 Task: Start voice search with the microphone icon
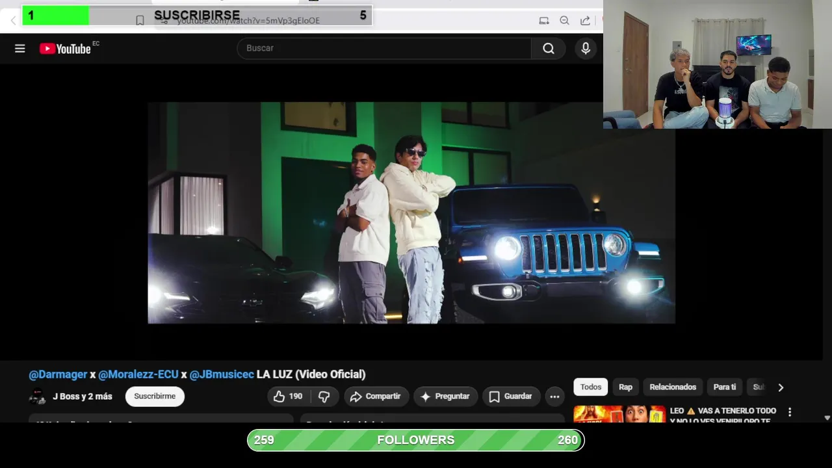pyautogui.click(x=586, y=48)
